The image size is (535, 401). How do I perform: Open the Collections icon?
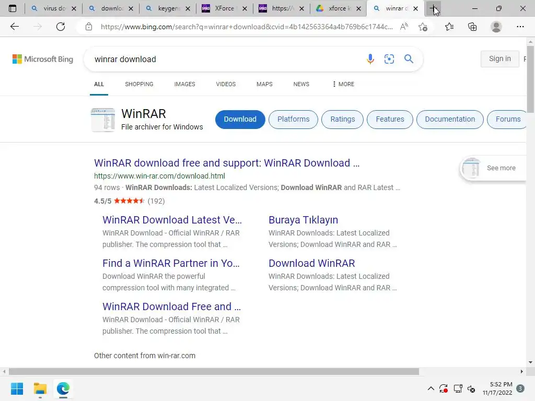click(x=472, y=27)
